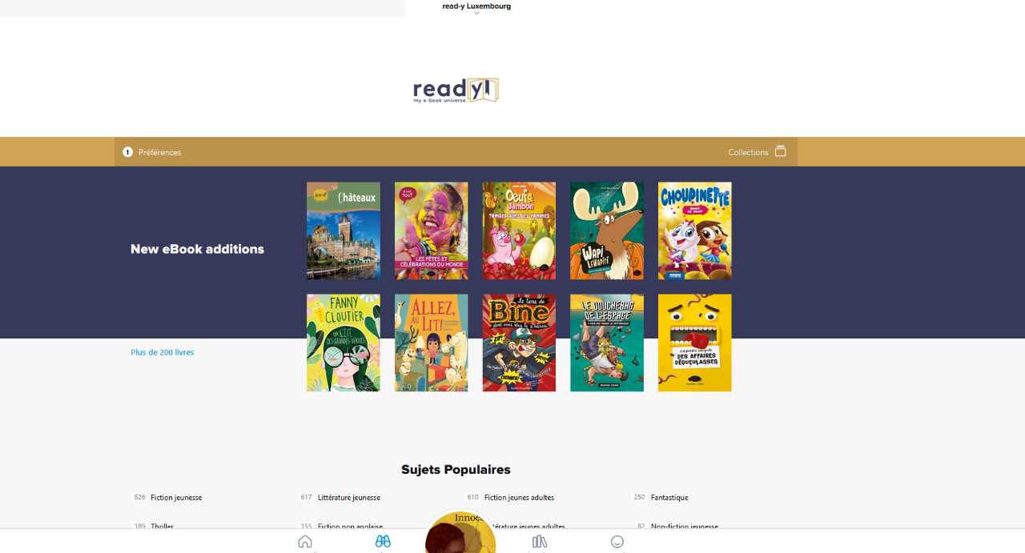Open the Oeuf & Jambon book cover
The height and width of the screenshot is (553, 1025).
tap(519, 230)
